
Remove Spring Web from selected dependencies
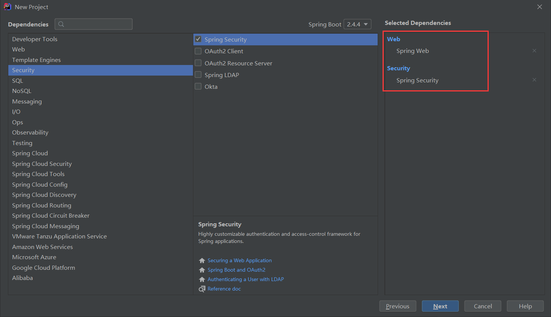534,51
